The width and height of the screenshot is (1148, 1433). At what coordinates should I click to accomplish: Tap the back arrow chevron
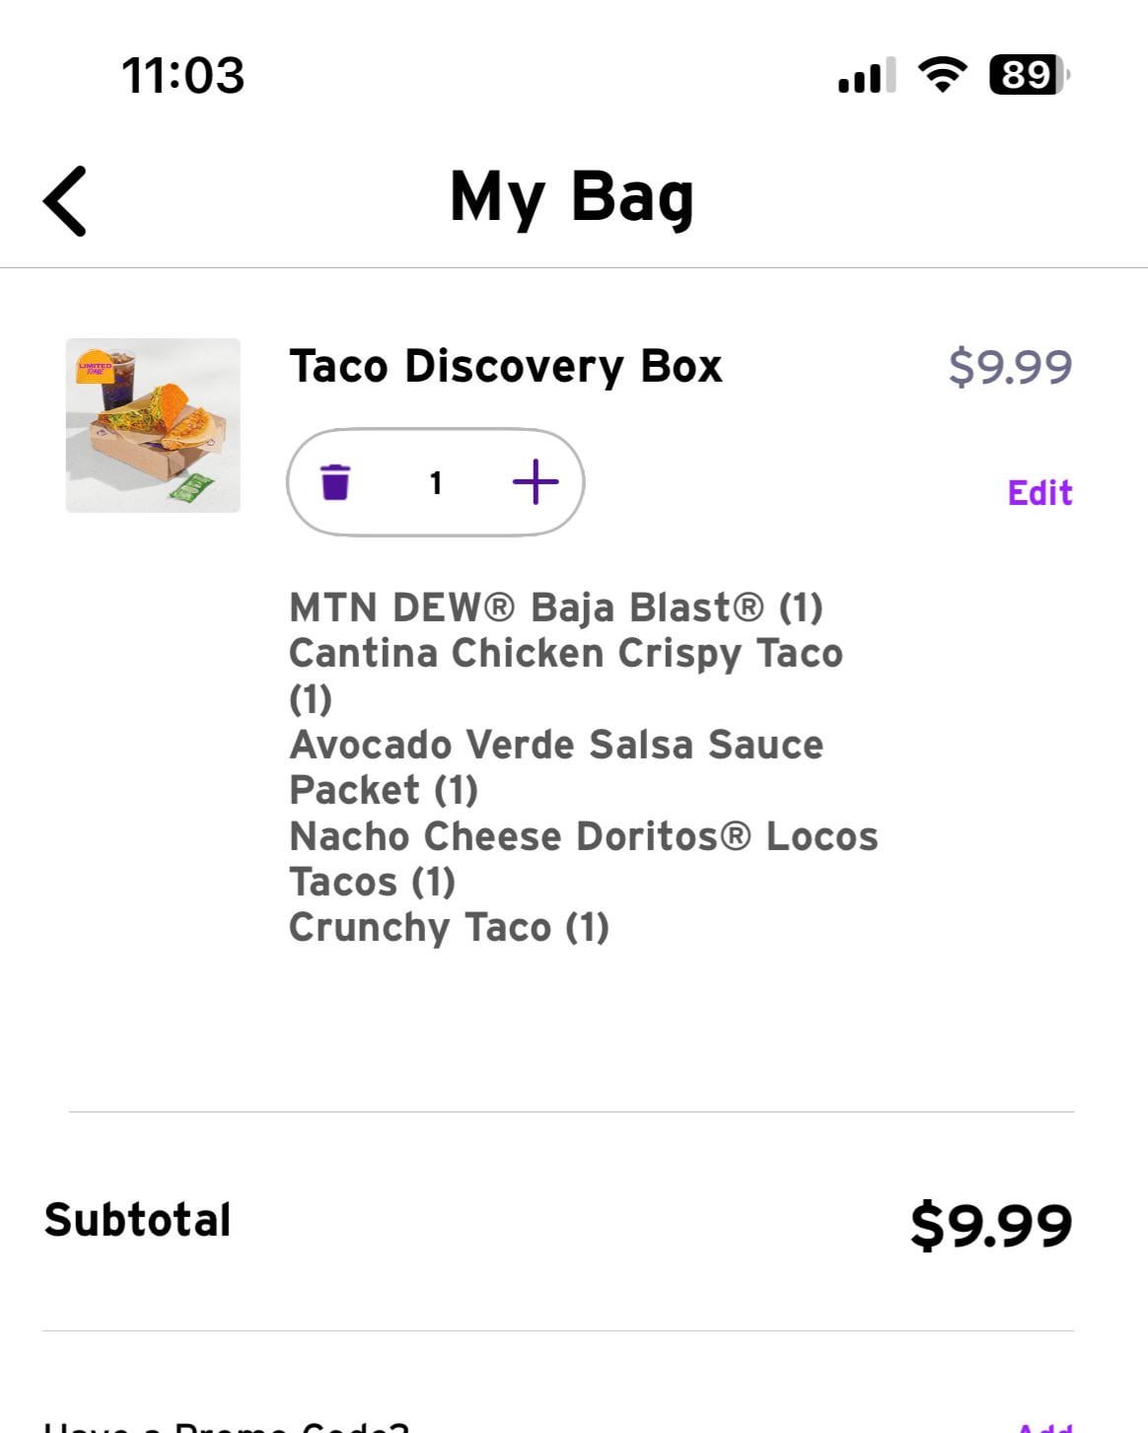click(65, 200)
